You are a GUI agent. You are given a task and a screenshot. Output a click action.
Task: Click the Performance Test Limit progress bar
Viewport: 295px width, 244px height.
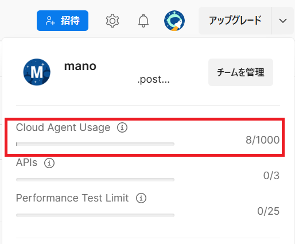click(95, 215)
